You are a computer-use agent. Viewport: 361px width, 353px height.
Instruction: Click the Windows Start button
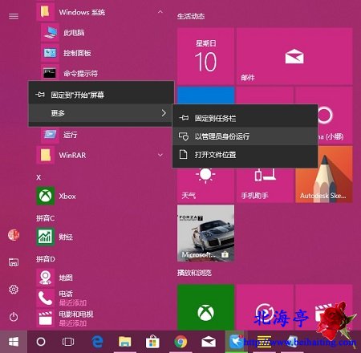point(14,342)
